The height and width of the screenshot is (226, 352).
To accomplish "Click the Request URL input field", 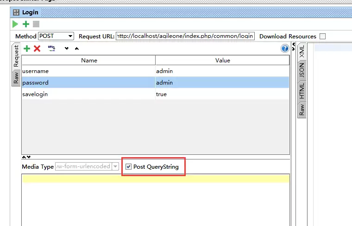I will coord(185,36).
